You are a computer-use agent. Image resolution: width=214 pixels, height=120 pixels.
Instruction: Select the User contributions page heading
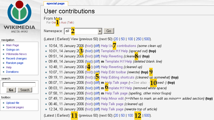69,11
